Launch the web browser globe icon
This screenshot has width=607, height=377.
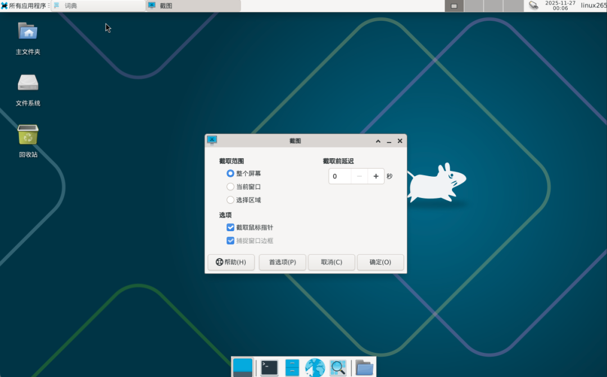(315, 367)
